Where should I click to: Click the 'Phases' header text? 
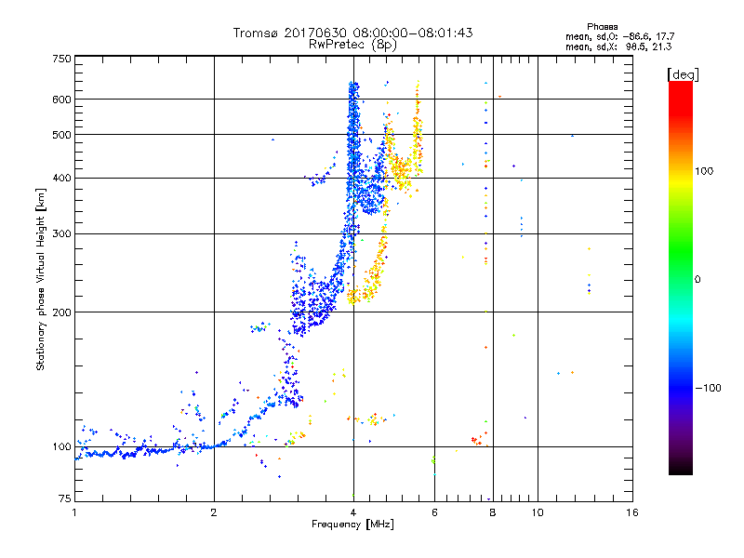coord(602,27)
